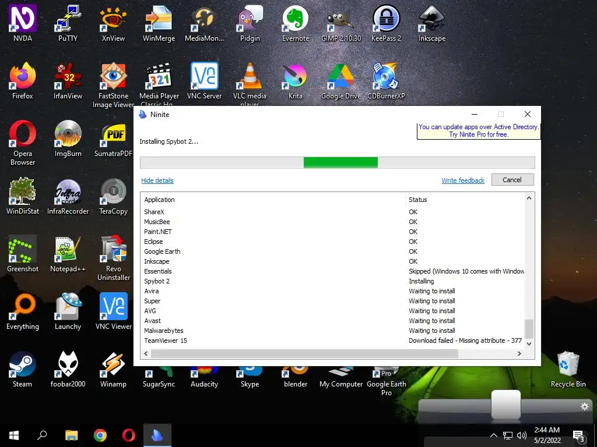597x447 pixels.
Task: Click the vertical scrollbar thumb in details
Action: [x=529, y=328]
